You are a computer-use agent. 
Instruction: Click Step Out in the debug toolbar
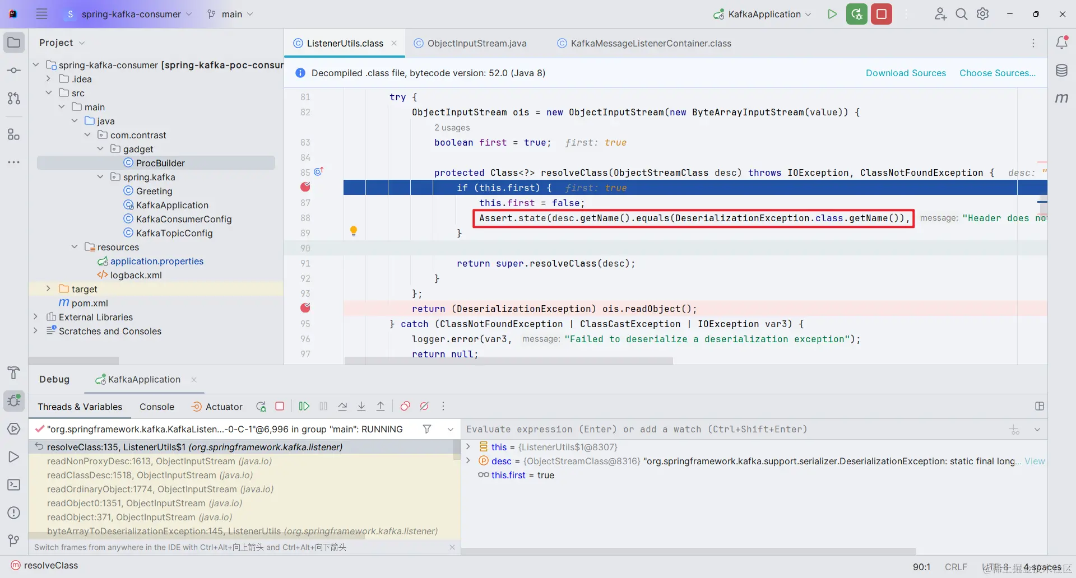tap(381, 407)
